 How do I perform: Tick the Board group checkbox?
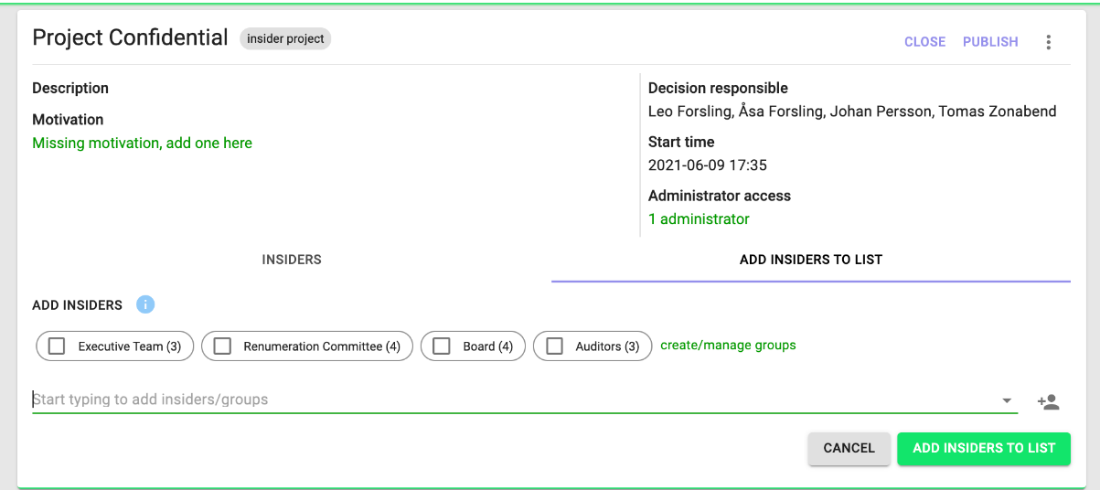tap(442, 346)
